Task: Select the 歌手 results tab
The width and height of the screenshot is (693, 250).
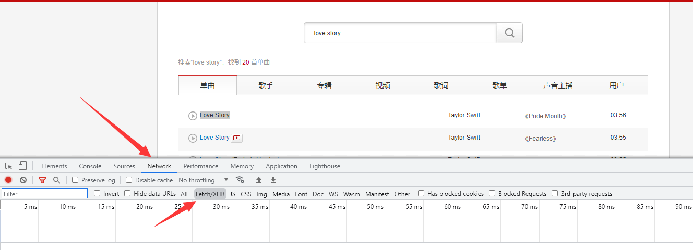Action: (266, 85)
